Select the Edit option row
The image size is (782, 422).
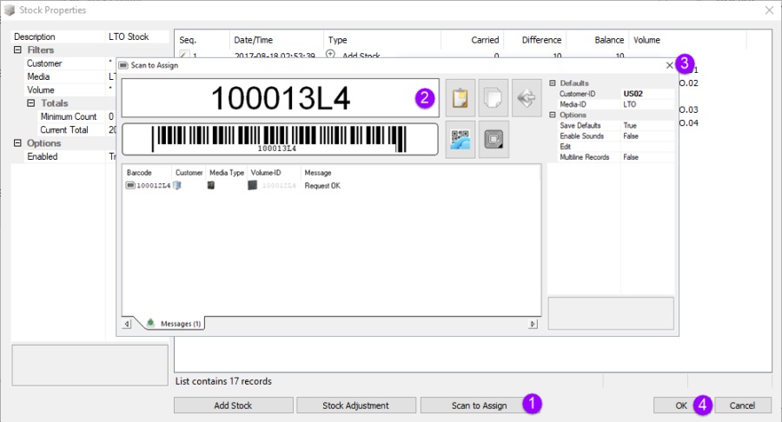[x=612, y=147]
